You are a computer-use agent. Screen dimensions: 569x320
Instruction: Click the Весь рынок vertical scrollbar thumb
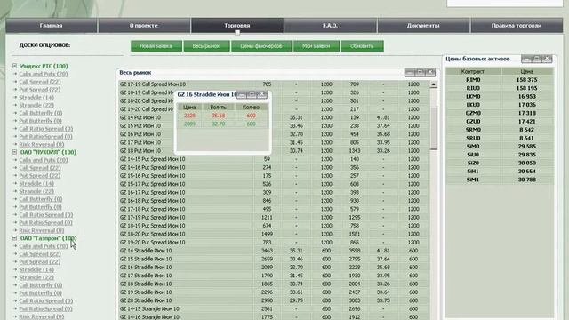[433, 127]
